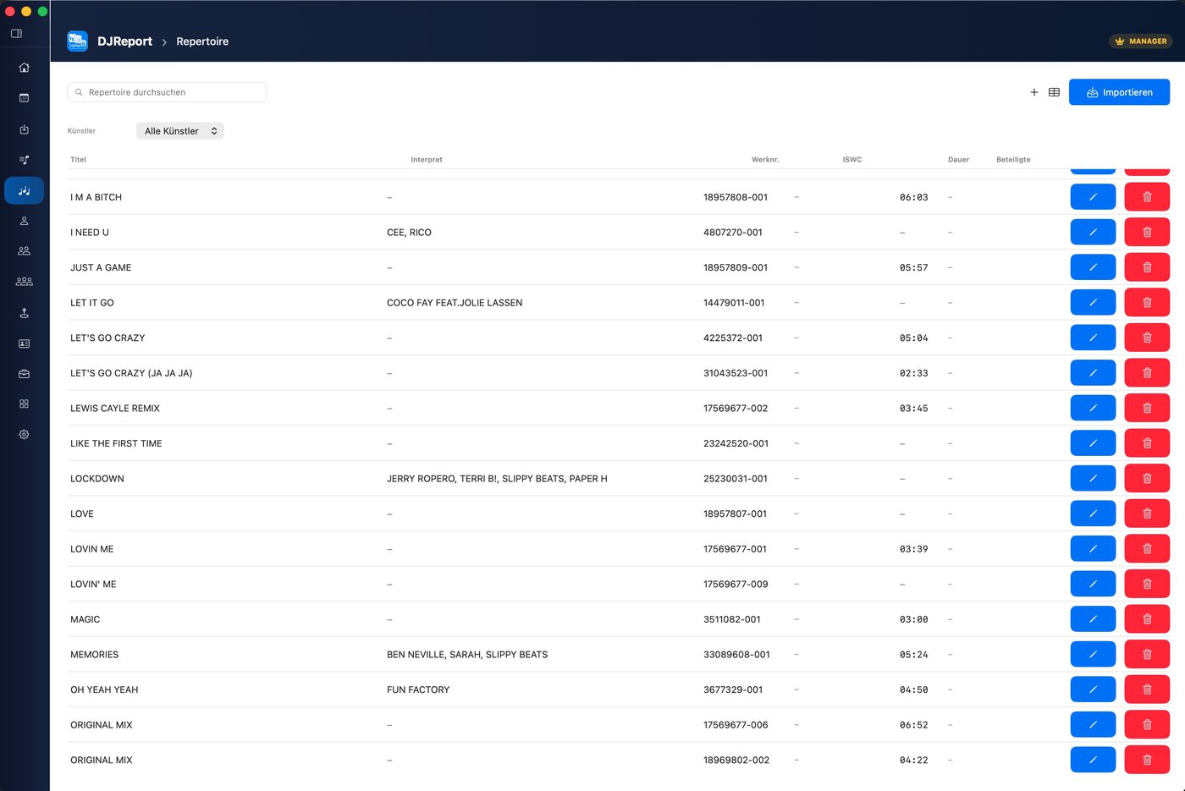The image size is (1185, 791).
Task: Click the briefcase icon in sidebar
Action: point(24,374)
